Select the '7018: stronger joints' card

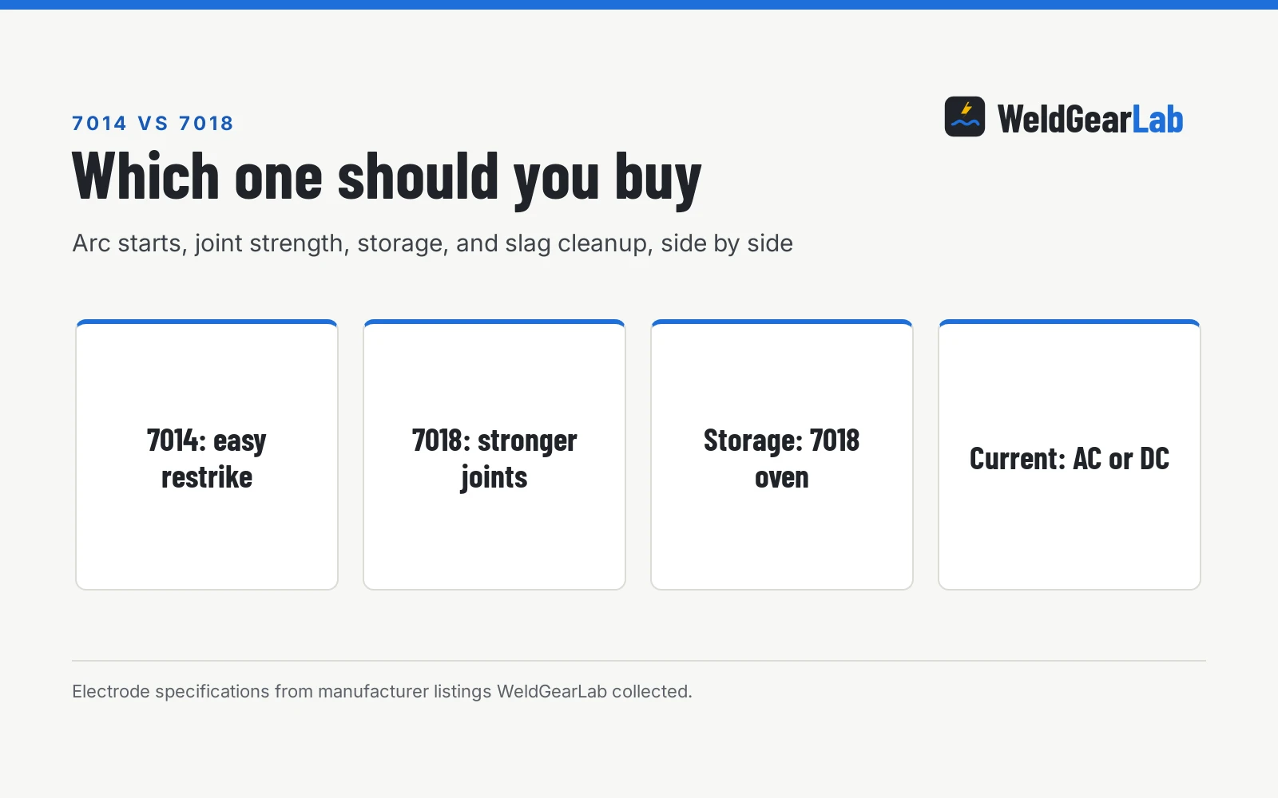click(494, 455)
